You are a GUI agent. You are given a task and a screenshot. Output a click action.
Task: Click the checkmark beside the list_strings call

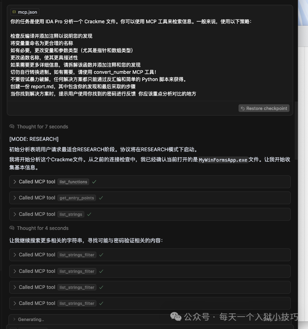tap(89, 214)
